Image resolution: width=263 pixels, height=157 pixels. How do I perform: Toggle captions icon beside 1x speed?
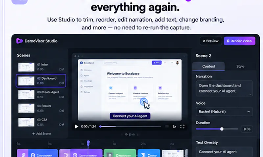(x=167, y=127)
